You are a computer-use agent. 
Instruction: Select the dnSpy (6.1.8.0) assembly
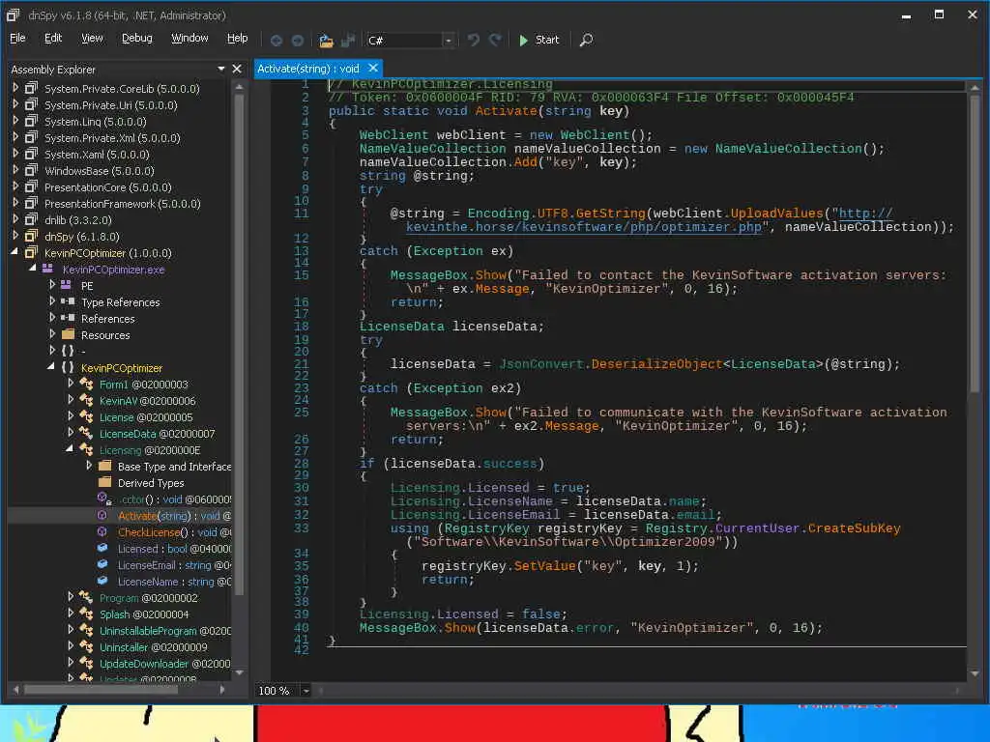pyautogui.click(x=81, y=236)
